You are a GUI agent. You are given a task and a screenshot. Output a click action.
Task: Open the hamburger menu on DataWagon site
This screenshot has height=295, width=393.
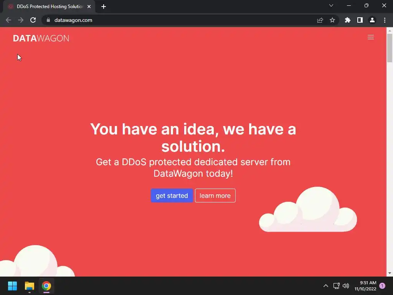[x=371, y=37]
